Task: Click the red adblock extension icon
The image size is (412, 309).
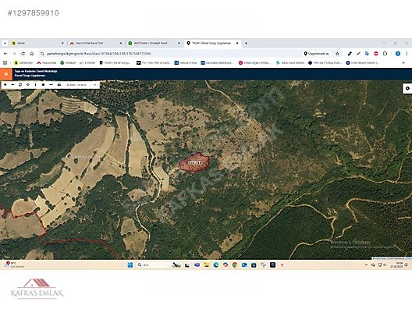Action: (376, 54)
